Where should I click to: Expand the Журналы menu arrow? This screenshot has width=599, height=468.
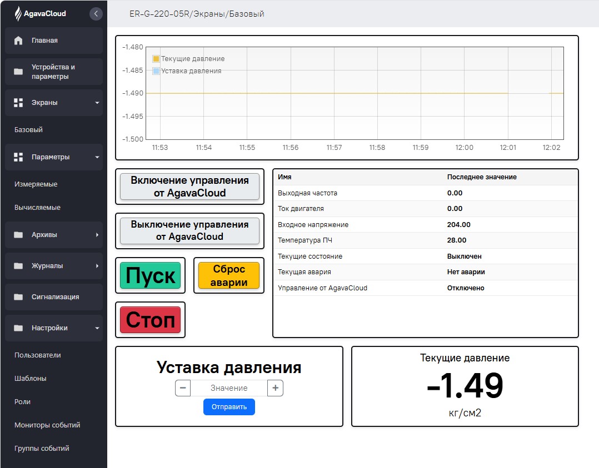(x=97, y=266)
